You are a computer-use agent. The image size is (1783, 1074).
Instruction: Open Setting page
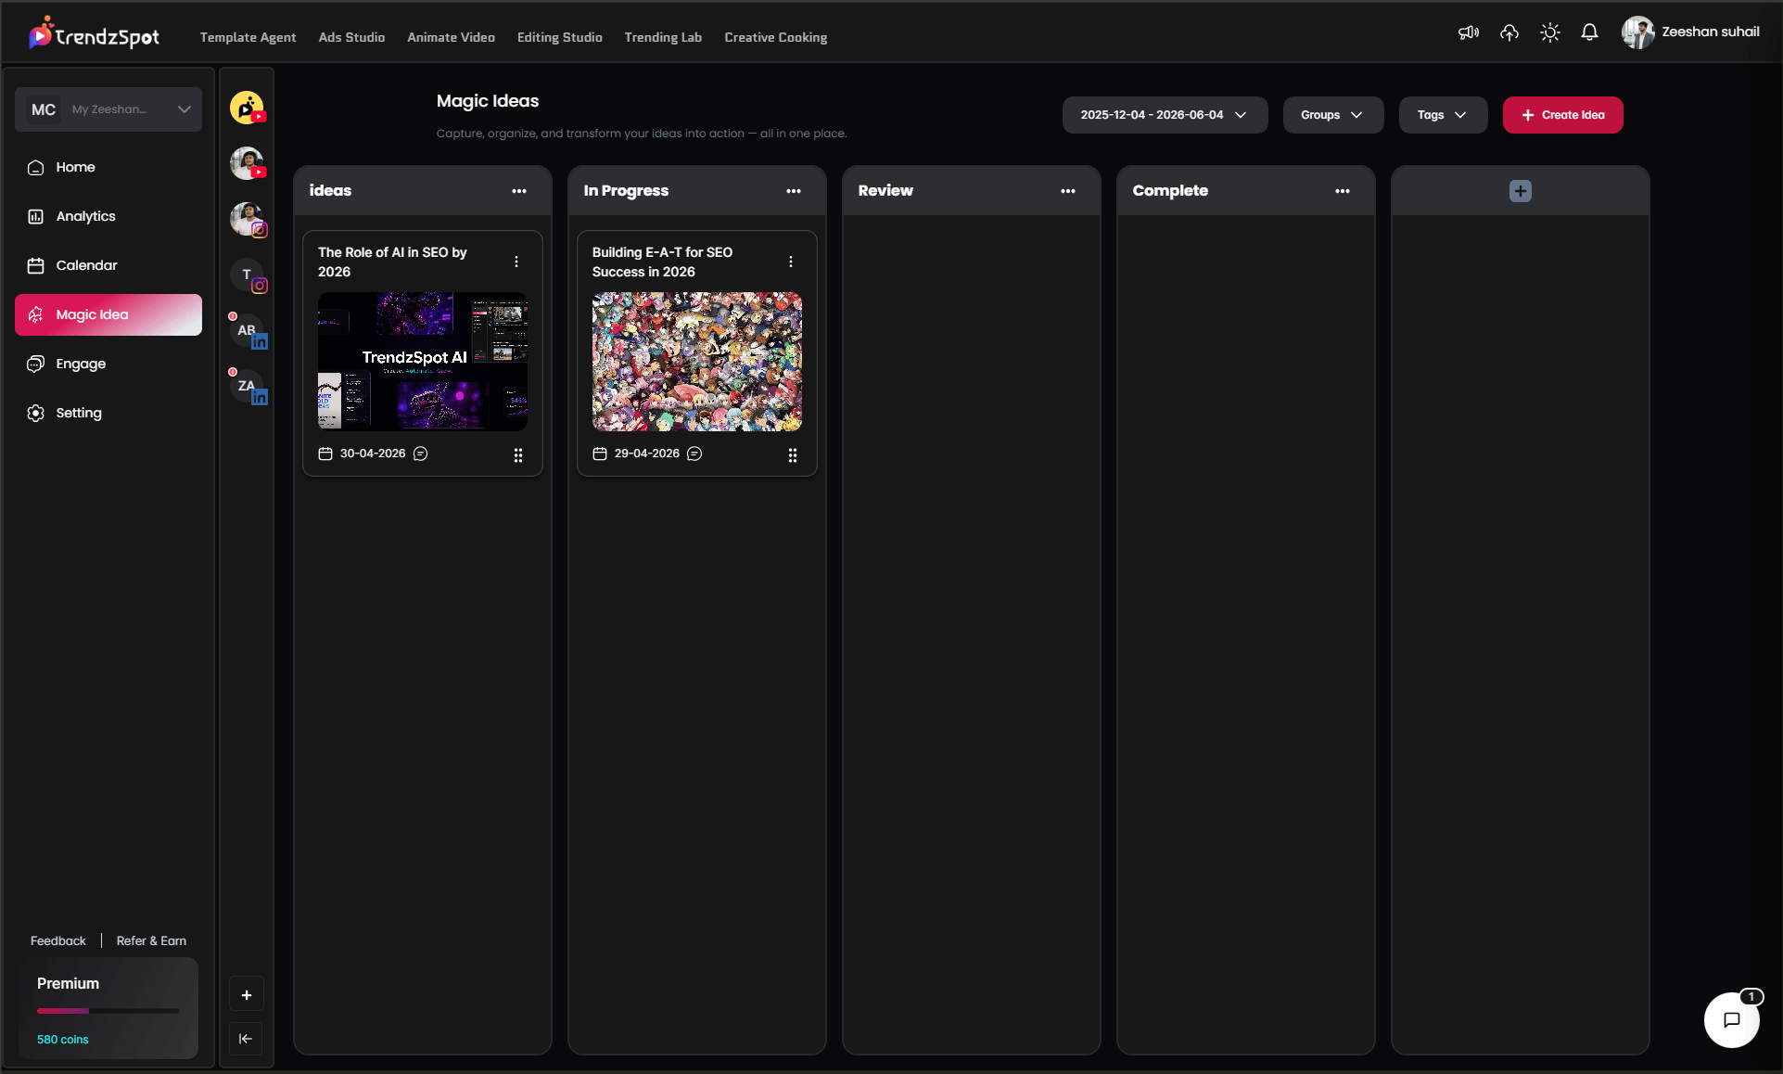pos(108,413)
